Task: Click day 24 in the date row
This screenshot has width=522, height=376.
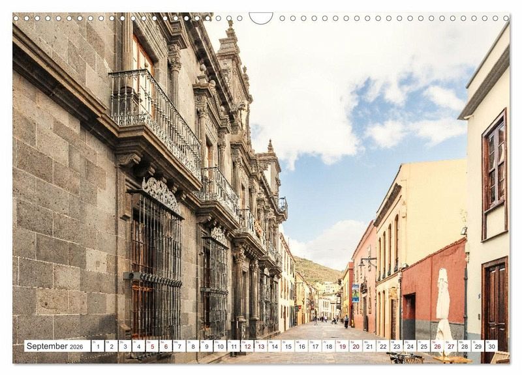Action: [410, 346]
